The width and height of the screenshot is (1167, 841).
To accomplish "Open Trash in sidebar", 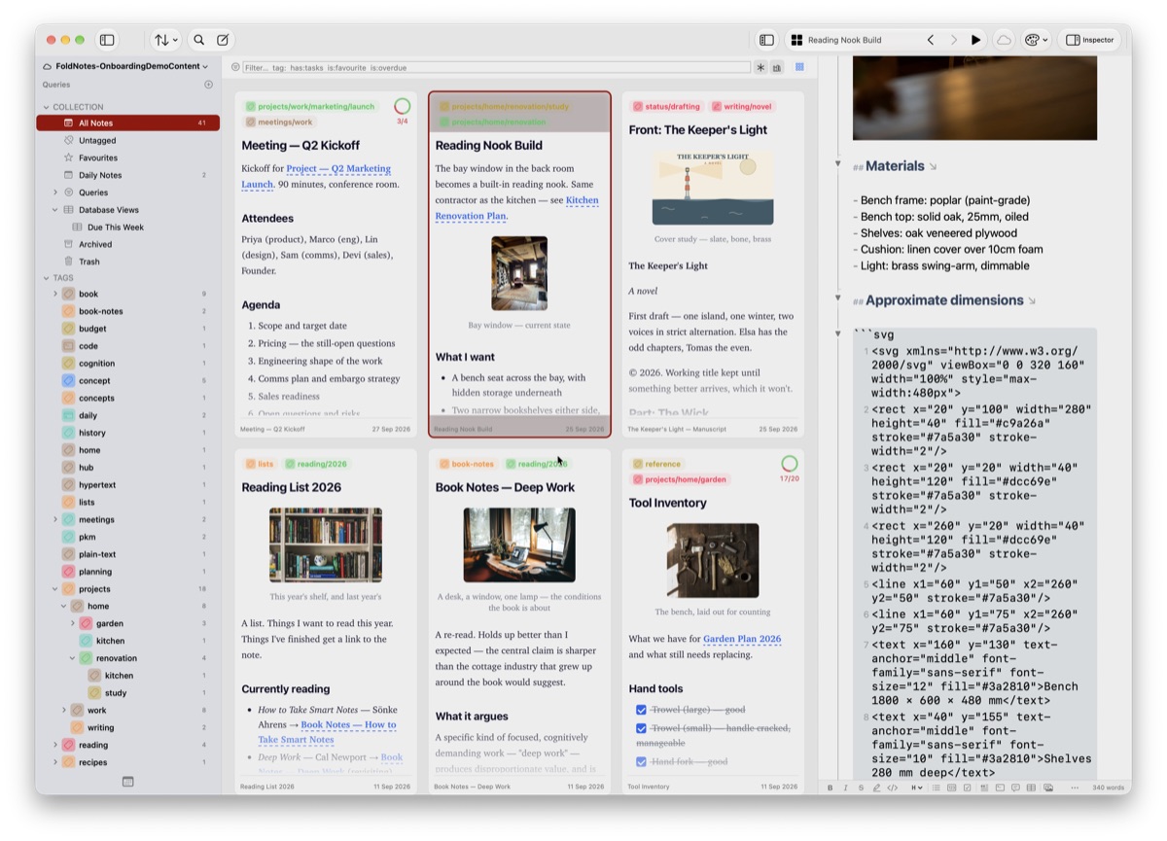I will [127, 262].
